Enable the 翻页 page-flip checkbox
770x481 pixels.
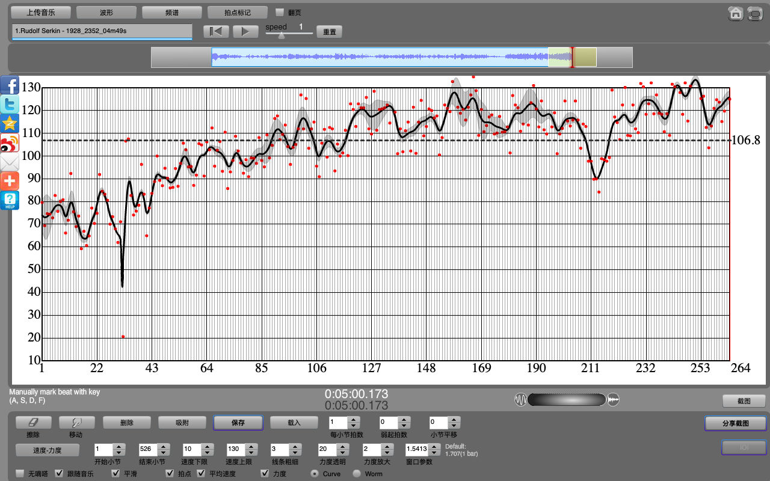(x=279, y=12)
